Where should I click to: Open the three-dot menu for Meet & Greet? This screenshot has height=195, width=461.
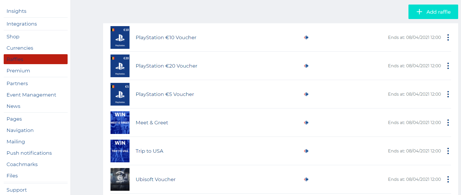click(x=448, y=123)
